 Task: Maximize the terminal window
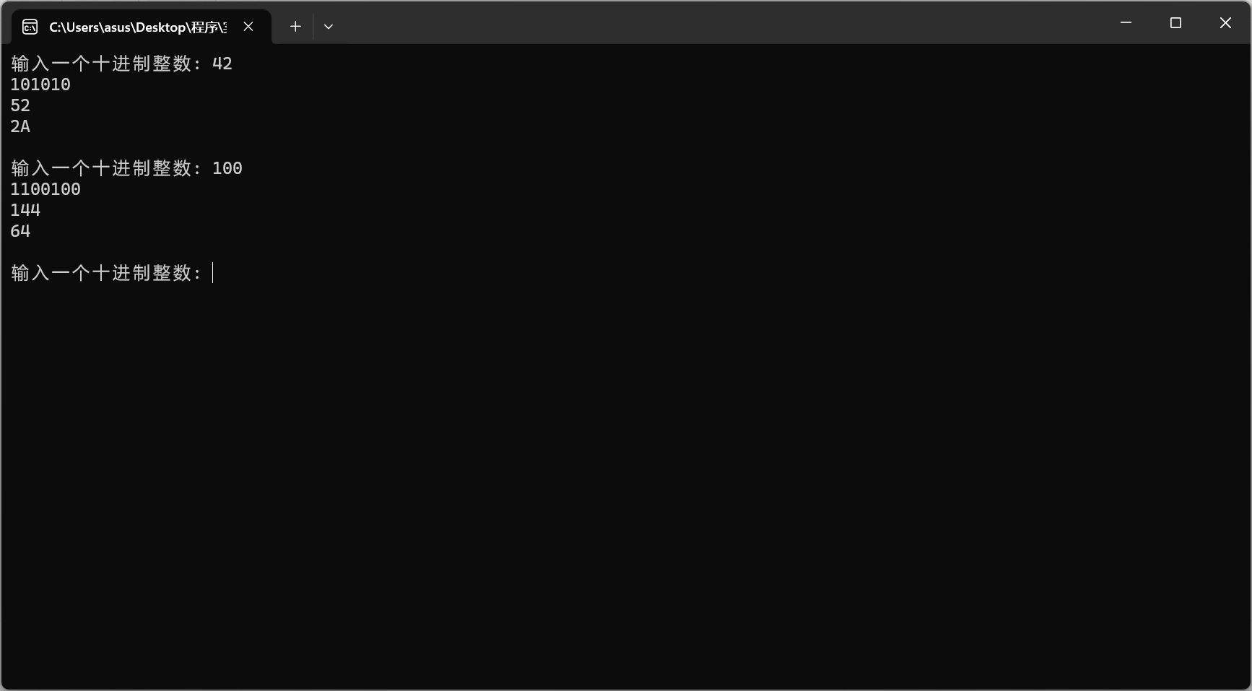coord(1175,23)
